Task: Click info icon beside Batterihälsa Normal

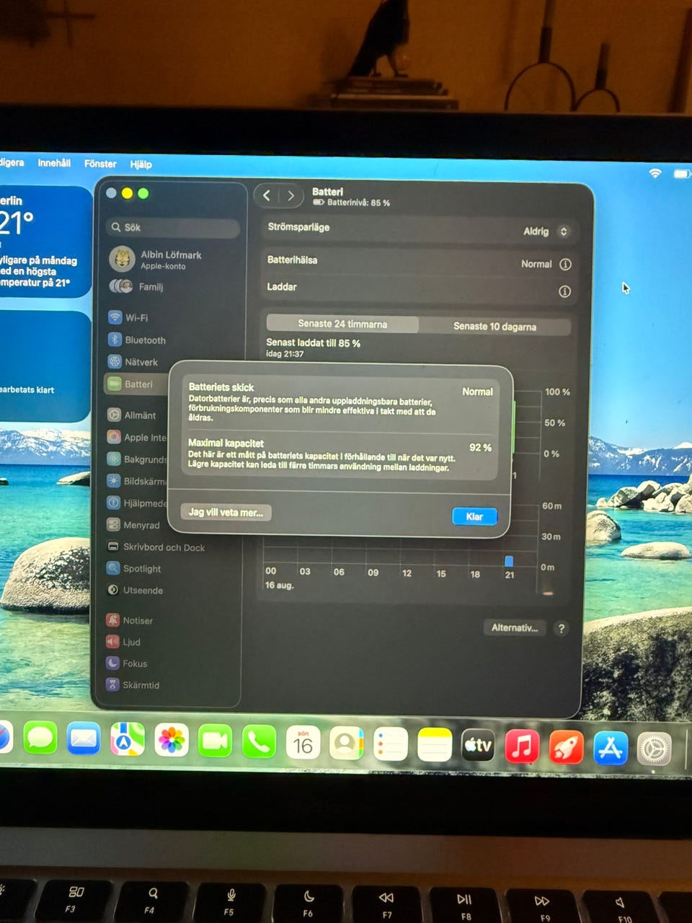Action: (565, 264)
